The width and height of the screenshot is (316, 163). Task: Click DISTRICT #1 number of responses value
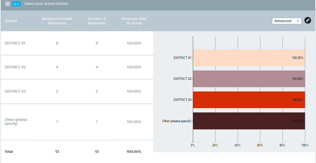point(97,43)
